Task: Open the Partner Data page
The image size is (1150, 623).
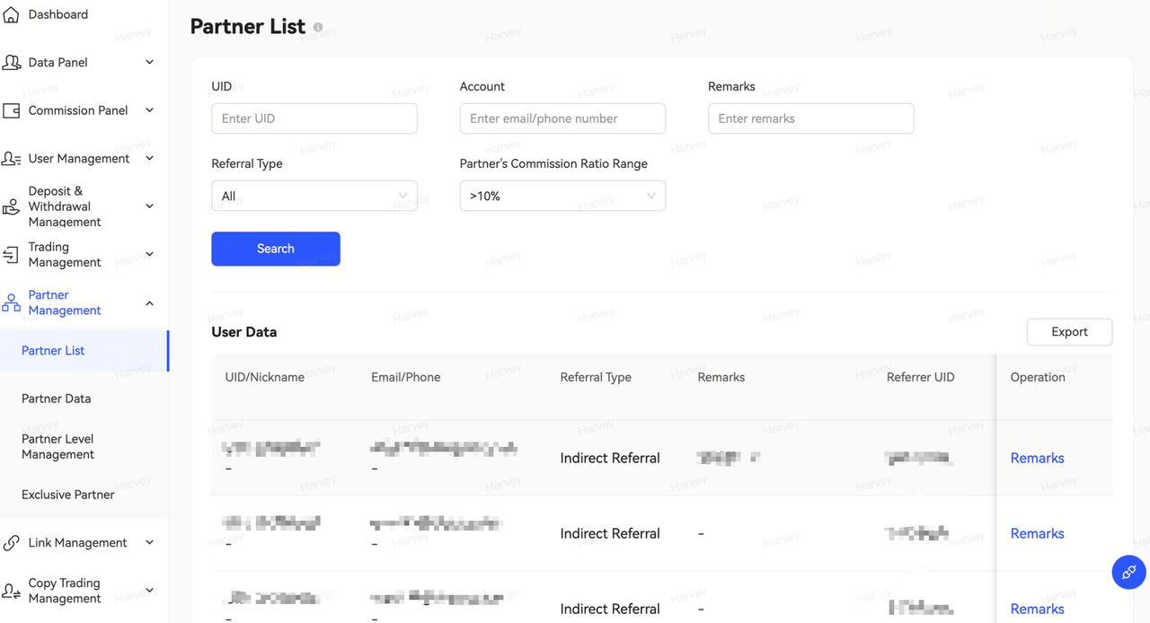Action: (x=56, y=399)
